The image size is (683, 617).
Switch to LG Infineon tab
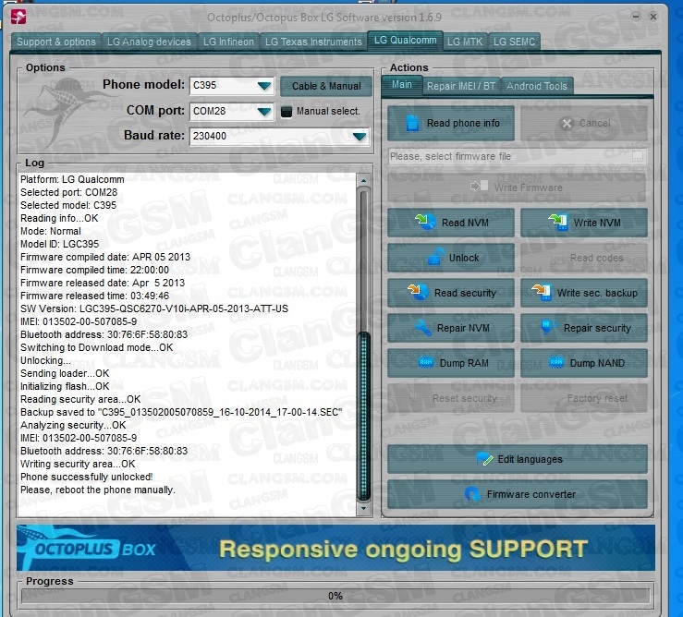pos(228,42)
